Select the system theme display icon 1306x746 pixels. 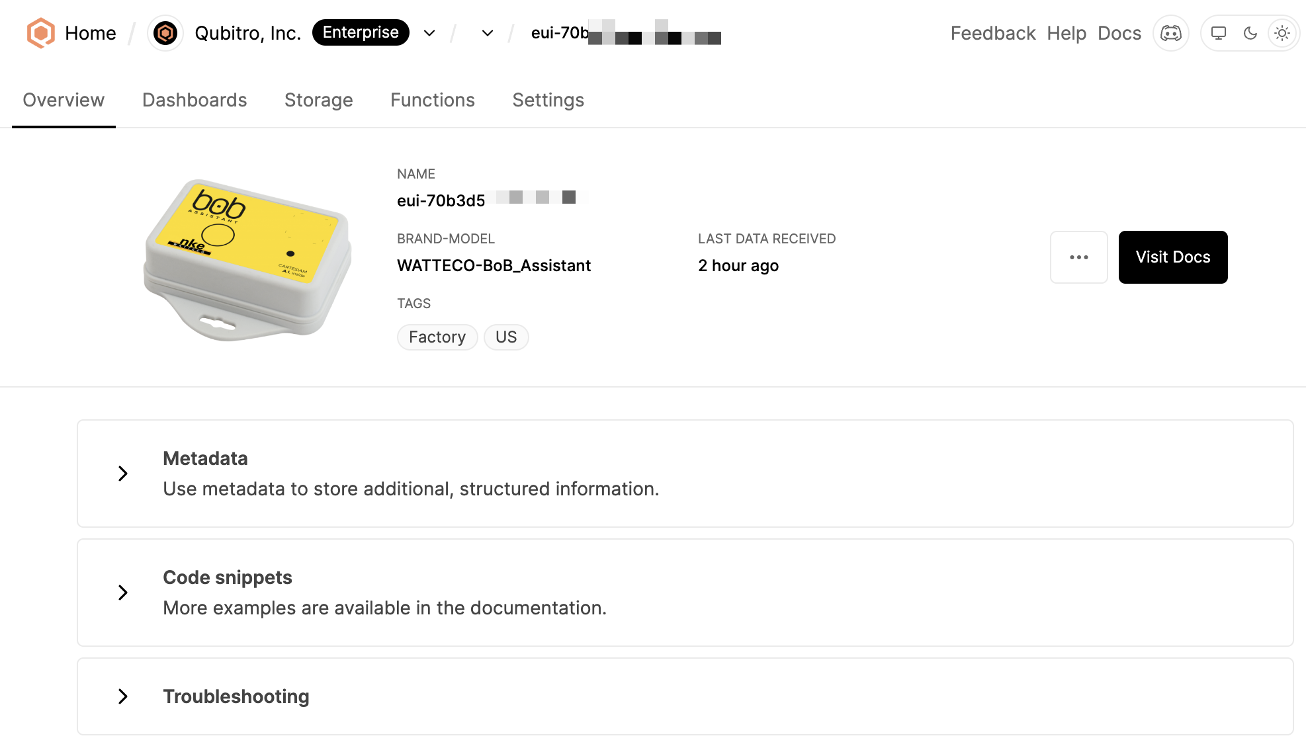click(x=1218, y=32)
